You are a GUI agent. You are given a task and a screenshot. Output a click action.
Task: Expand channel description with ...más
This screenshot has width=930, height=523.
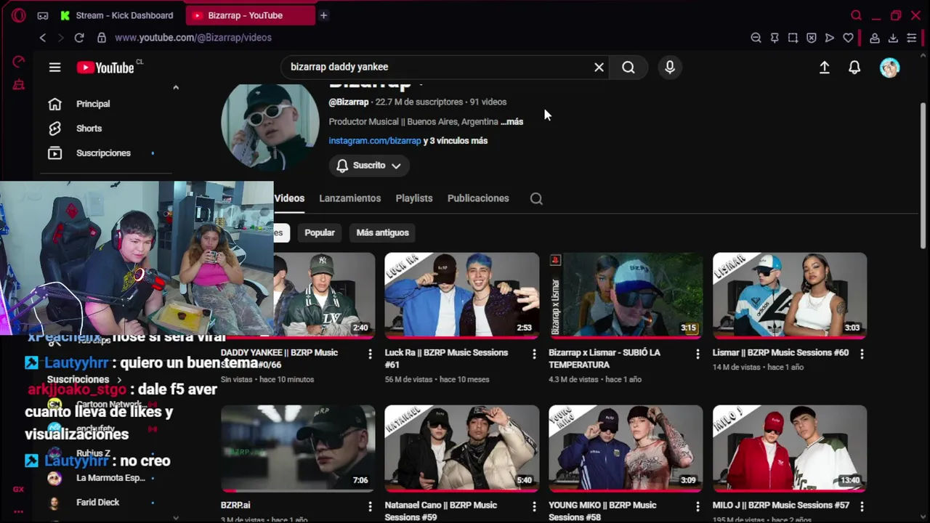511,121
